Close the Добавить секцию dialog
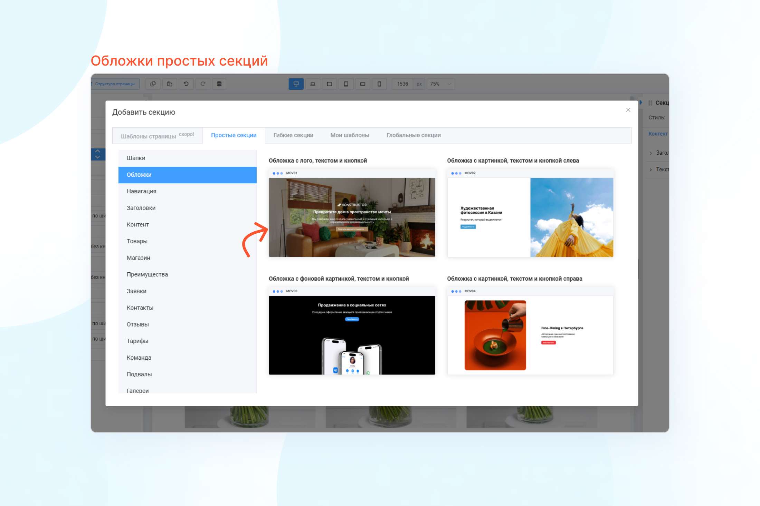 pyautogui.click(x=628, y=110)
